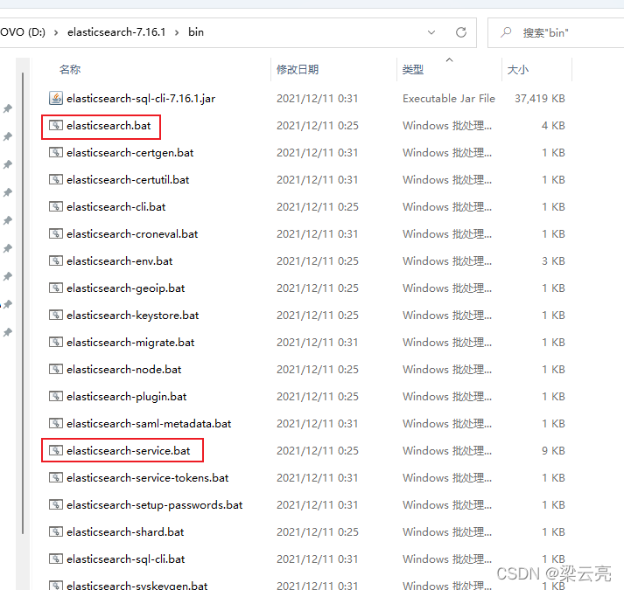This screenshot has height=590, width=624.
Task: Click the elasticsearch-service.bat file icon
Action: tap(56, 450)
